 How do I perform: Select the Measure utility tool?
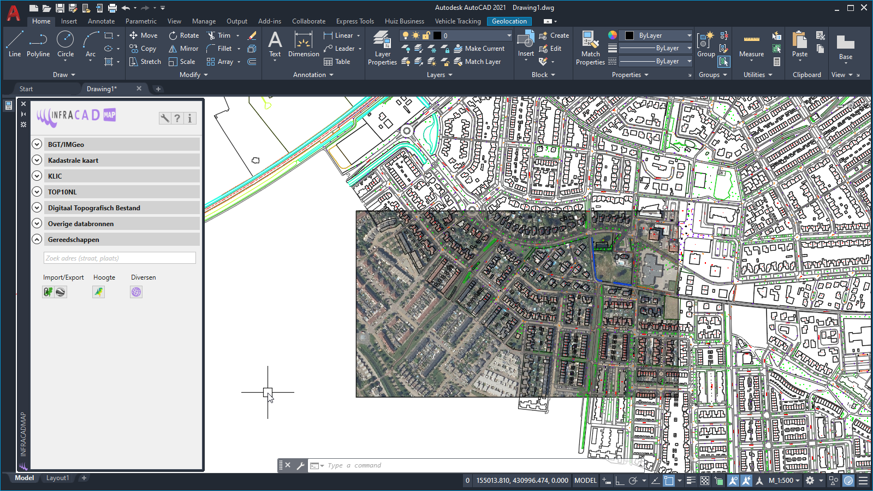[751, 44]
